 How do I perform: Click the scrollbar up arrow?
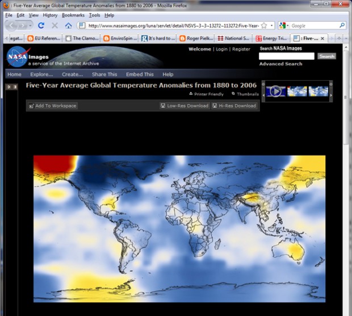point(346,47)
